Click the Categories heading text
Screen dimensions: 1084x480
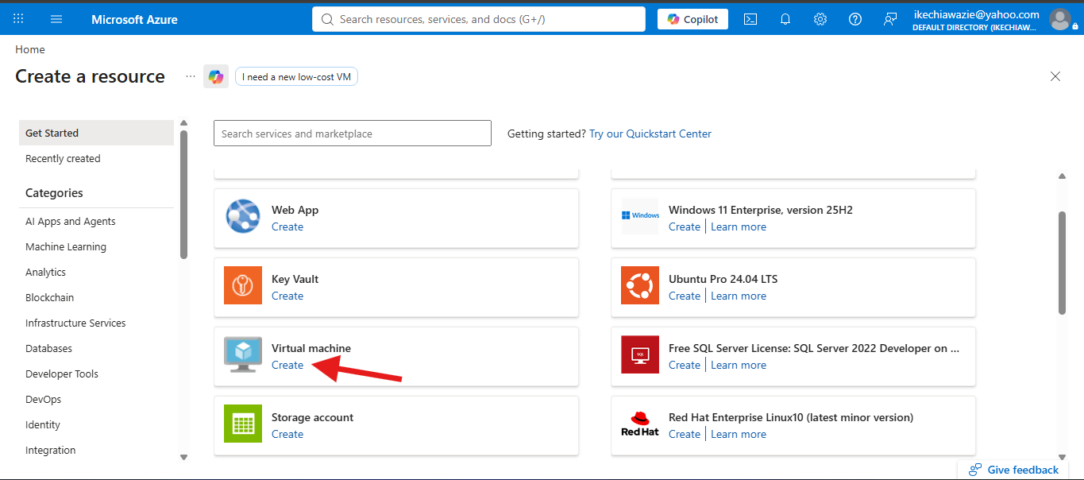click(x=54, y=193)
